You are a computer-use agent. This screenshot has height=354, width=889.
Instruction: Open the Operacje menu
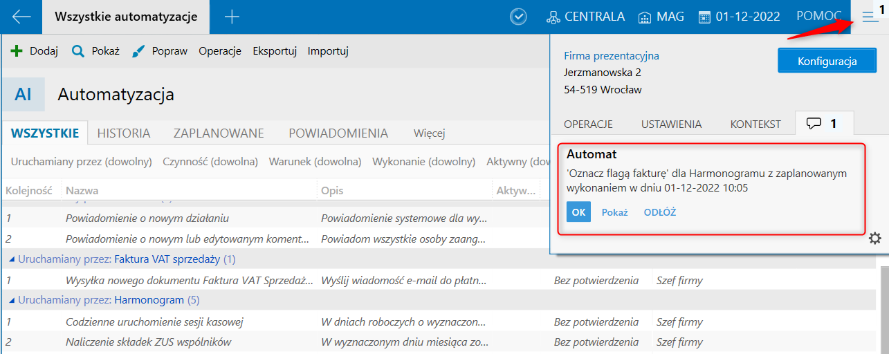click(219, 51)
